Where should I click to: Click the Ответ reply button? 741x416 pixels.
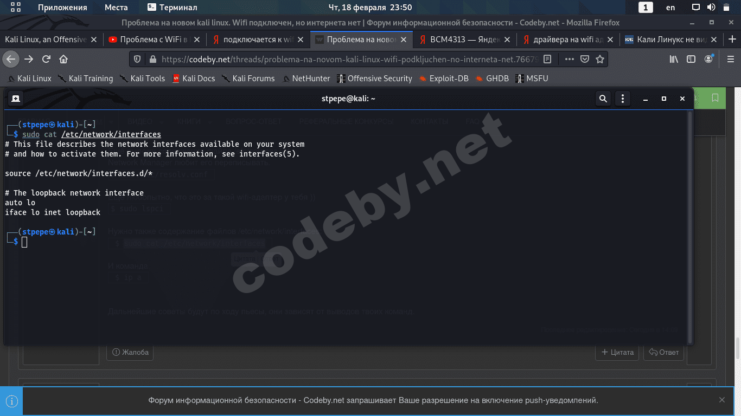click(x=663, y=352)
